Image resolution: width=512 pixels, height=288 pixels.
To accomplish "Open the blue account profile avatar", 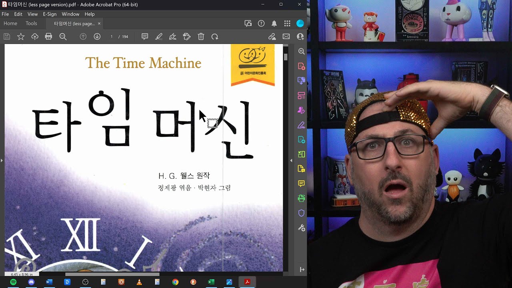I will tap(300, 24).
